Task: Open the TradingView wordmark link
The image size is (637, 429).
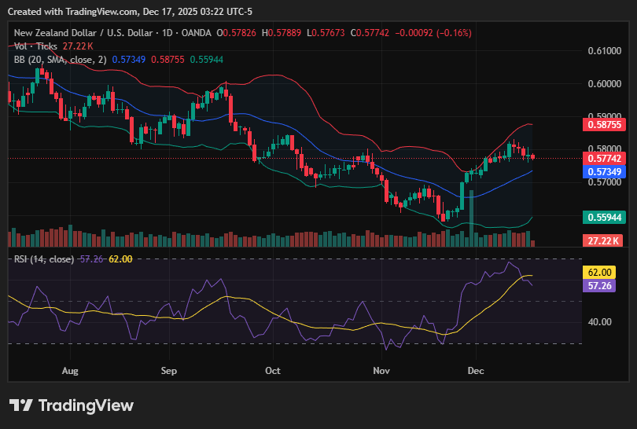Action: pos(86,405)
